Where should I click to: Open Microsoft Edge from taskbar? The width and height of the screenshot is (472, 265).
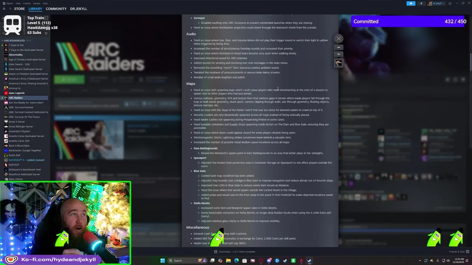236,261
